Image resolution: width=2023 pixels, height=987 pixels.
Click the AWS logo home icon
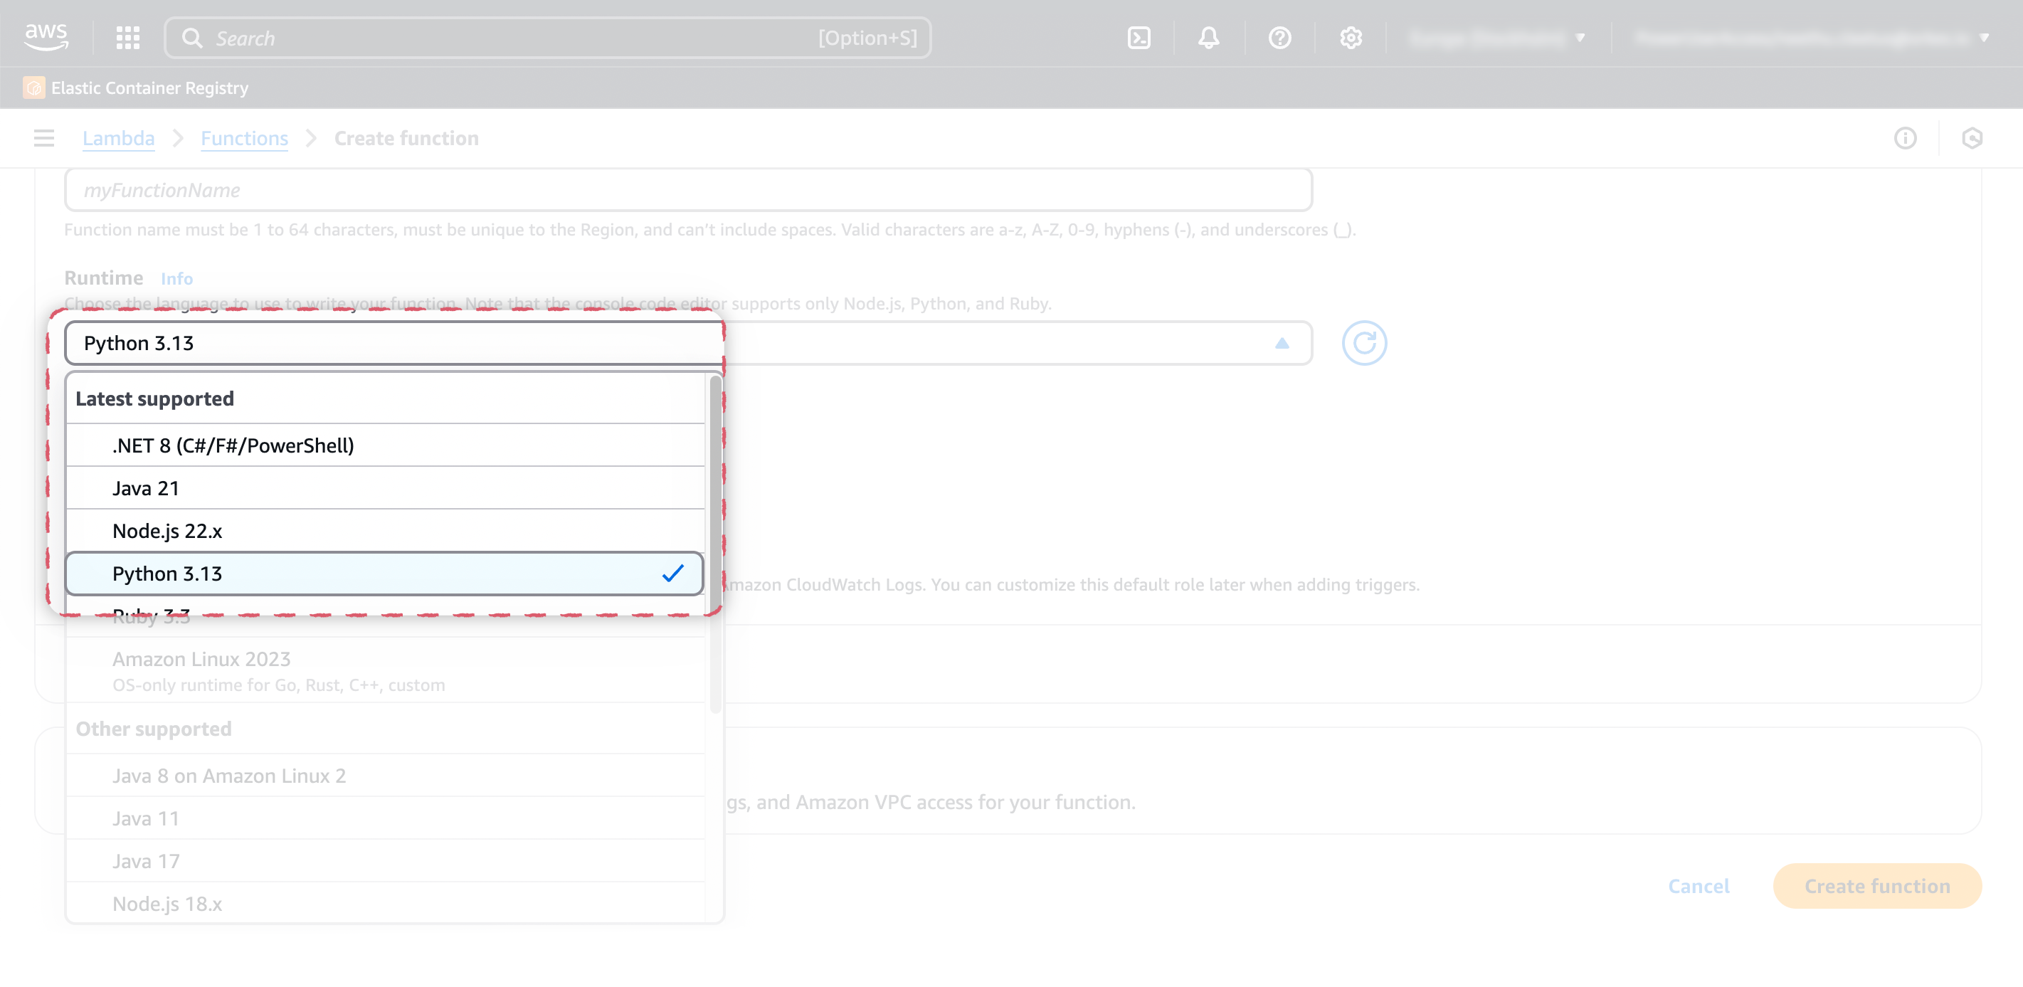(x=46, y=37)
